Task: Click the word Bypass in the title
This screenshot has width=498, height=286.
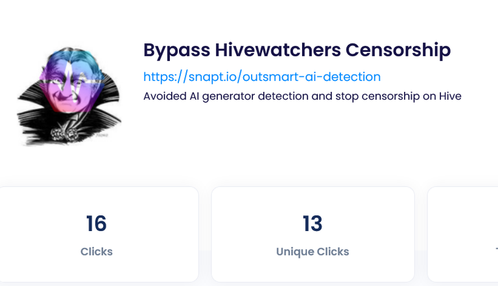Action: 176,50
